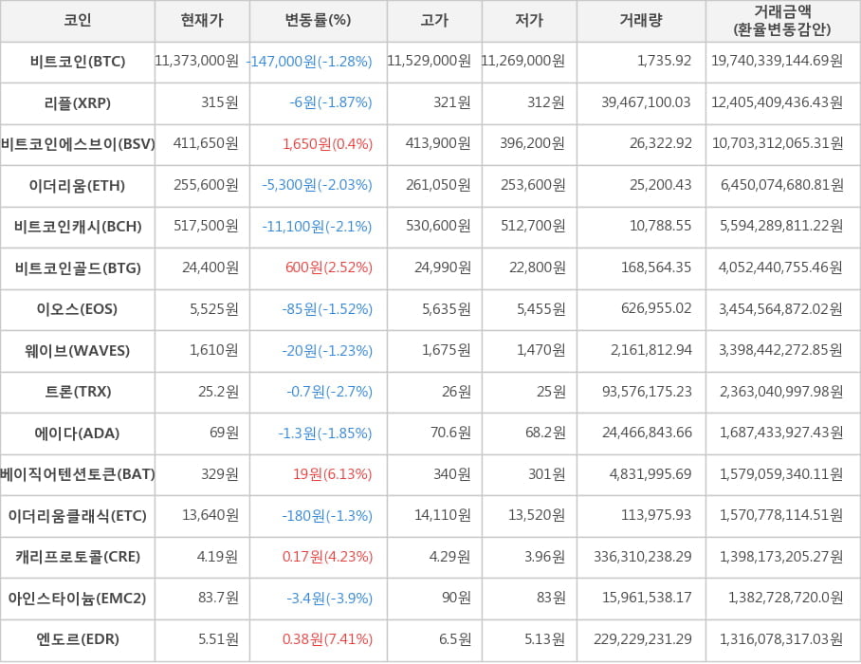Select the 이더리움(ETH) coin name
The image size is (861, 664).
pyautogui.click(x=78, y=186)
